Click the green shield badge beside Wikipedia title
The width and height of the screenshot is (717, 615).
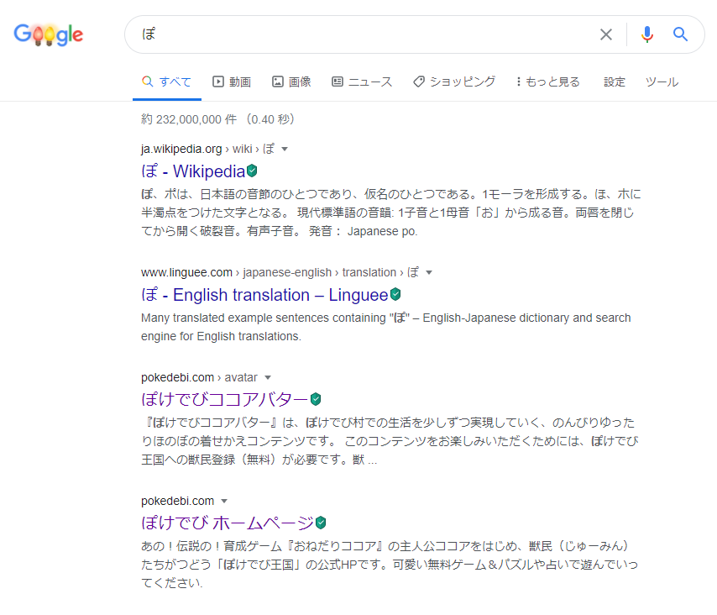click(252, 171)
